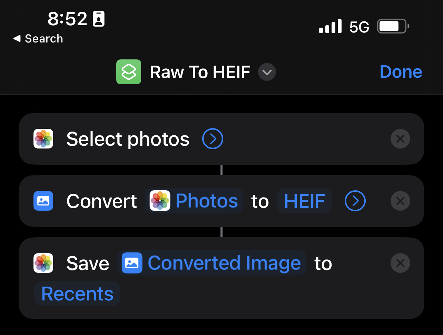Change the HEIF format parameter
The width and height of the screenshot is (443, 335).
point(305,201)
